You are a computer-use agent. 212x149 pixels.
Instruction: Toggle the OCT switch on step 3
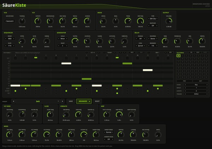pyautogui.click(x=36, y=58)
